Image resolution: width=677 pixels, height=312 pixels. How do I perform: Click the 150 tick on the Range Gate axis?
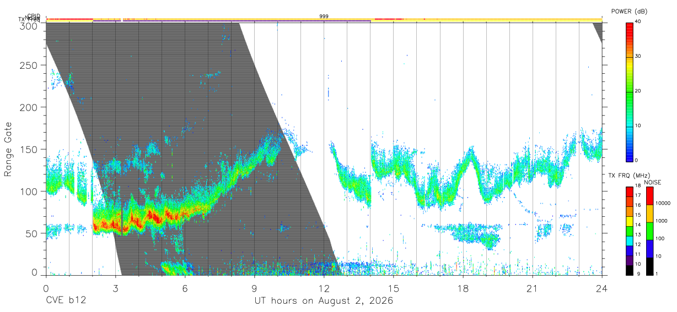[29, 149]
